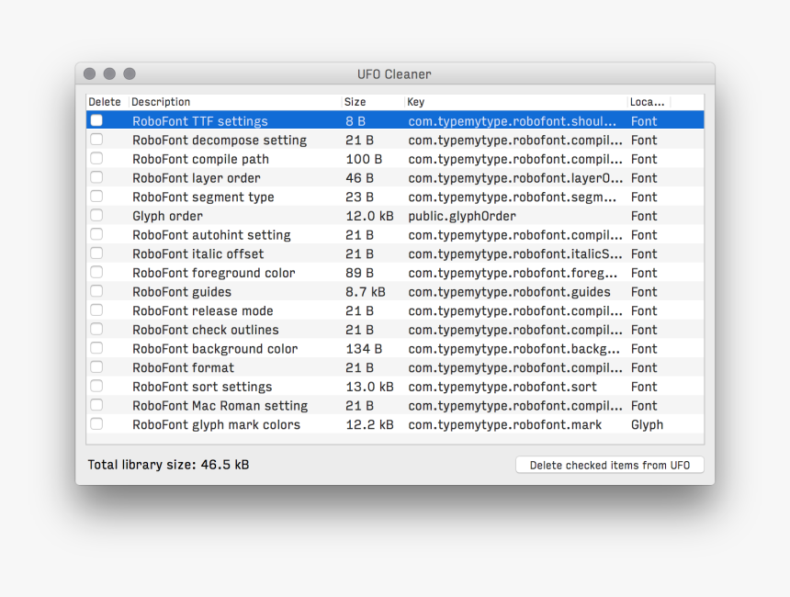Sort by the Description column header

click(235, 102)
